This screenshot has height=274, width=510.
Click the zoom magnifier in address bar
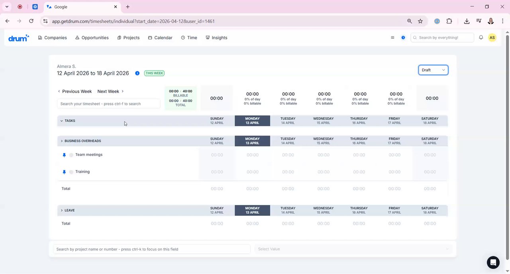(410, 21)
